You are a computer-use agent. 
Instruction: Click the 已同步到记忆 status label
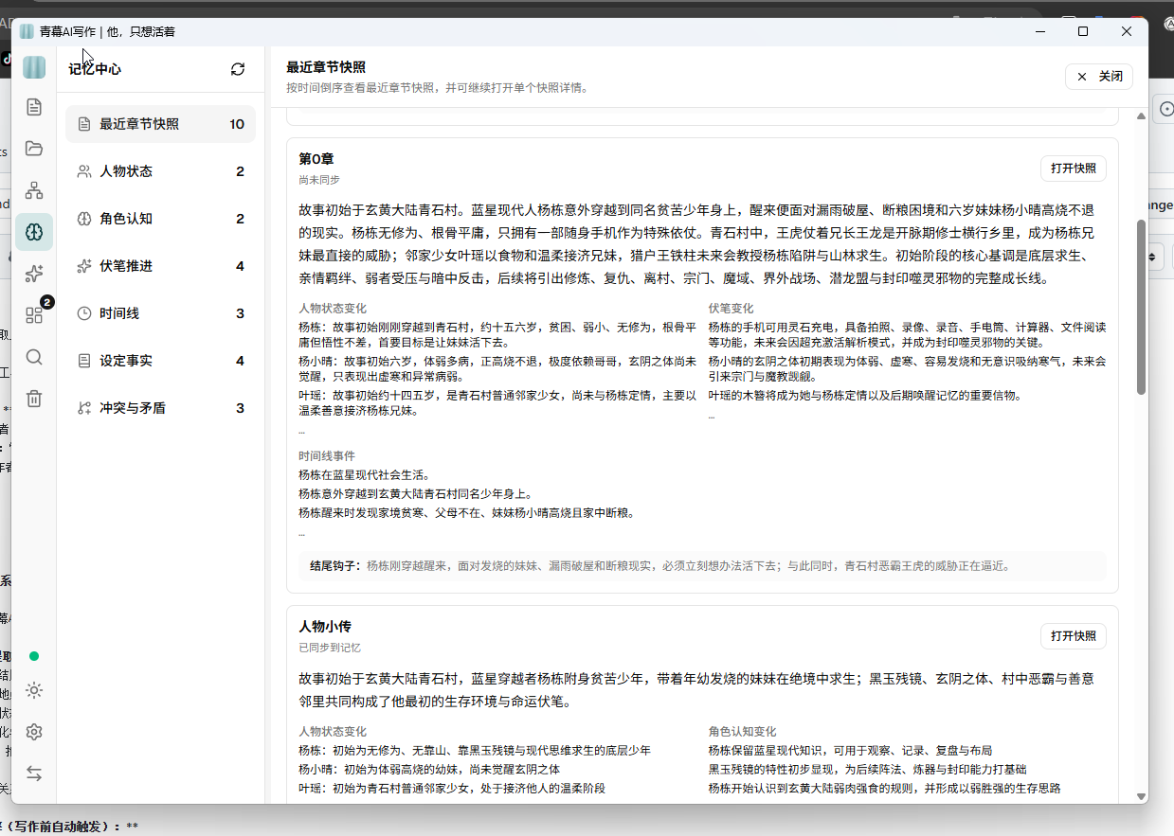click(x=330, y=648)
